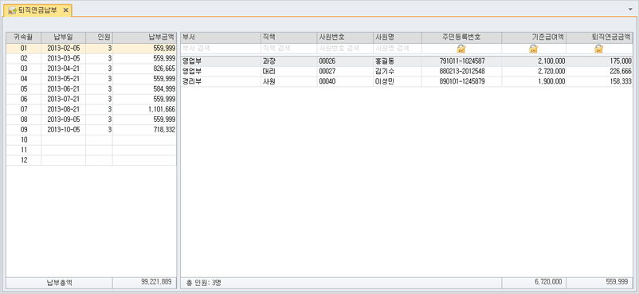Image resolution: width=639 pixels, height=294 pixels.
Task: Click the 부서 검색 filter field
Action: point(221,49)
